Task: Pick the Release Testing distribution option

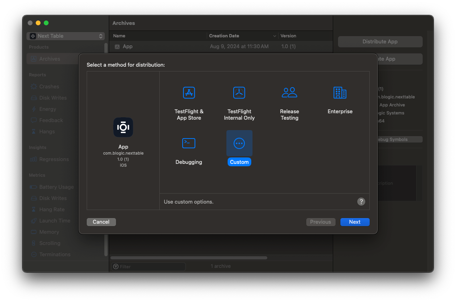Action: [289, 100]
